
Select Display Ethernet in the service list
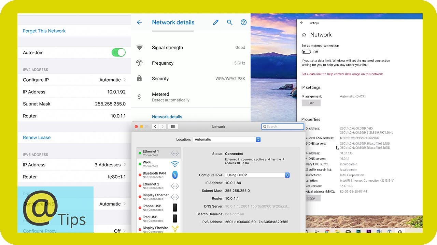coord(159,197)
